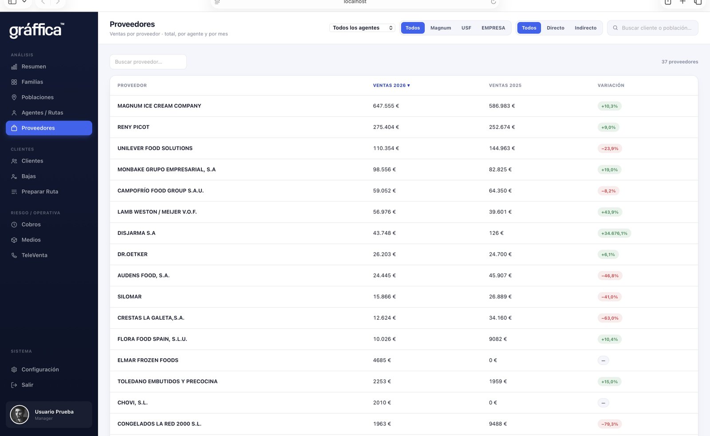
Task: Open CRESTAS LA GALETA,S.A. row
Action: click(x=404, y=318)
